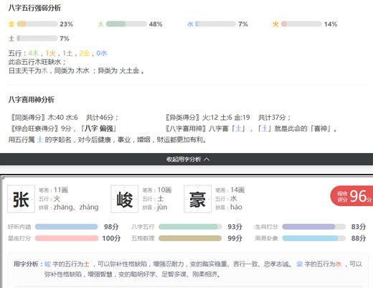Click the 八字五行 93分 score bar
Screen dimensions: 373x288
tap(190, 227)
